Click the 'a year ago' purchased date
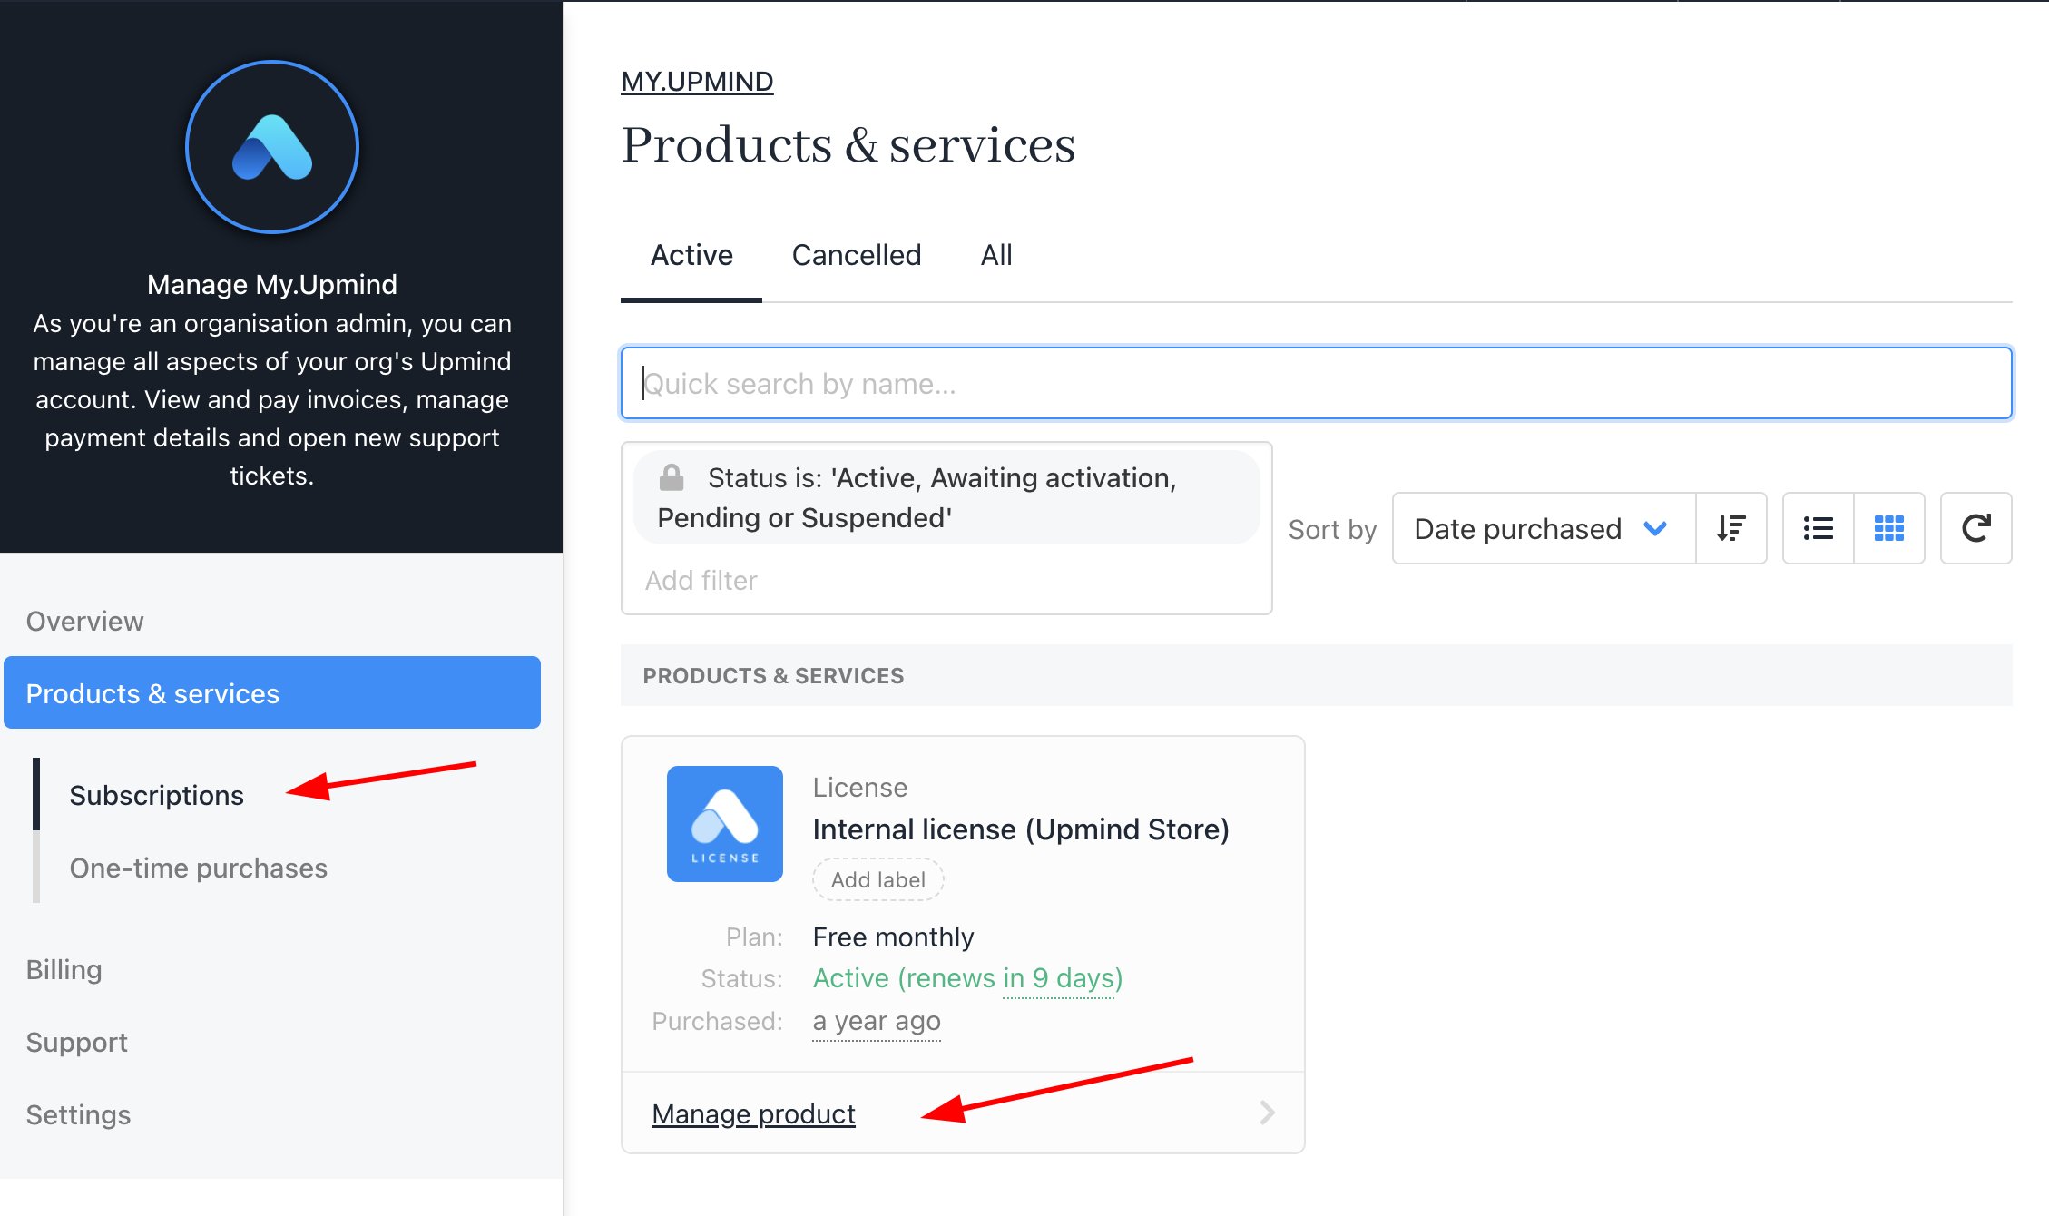Viewport: 2049px width, 1216px height. [x=877, y=1021]
